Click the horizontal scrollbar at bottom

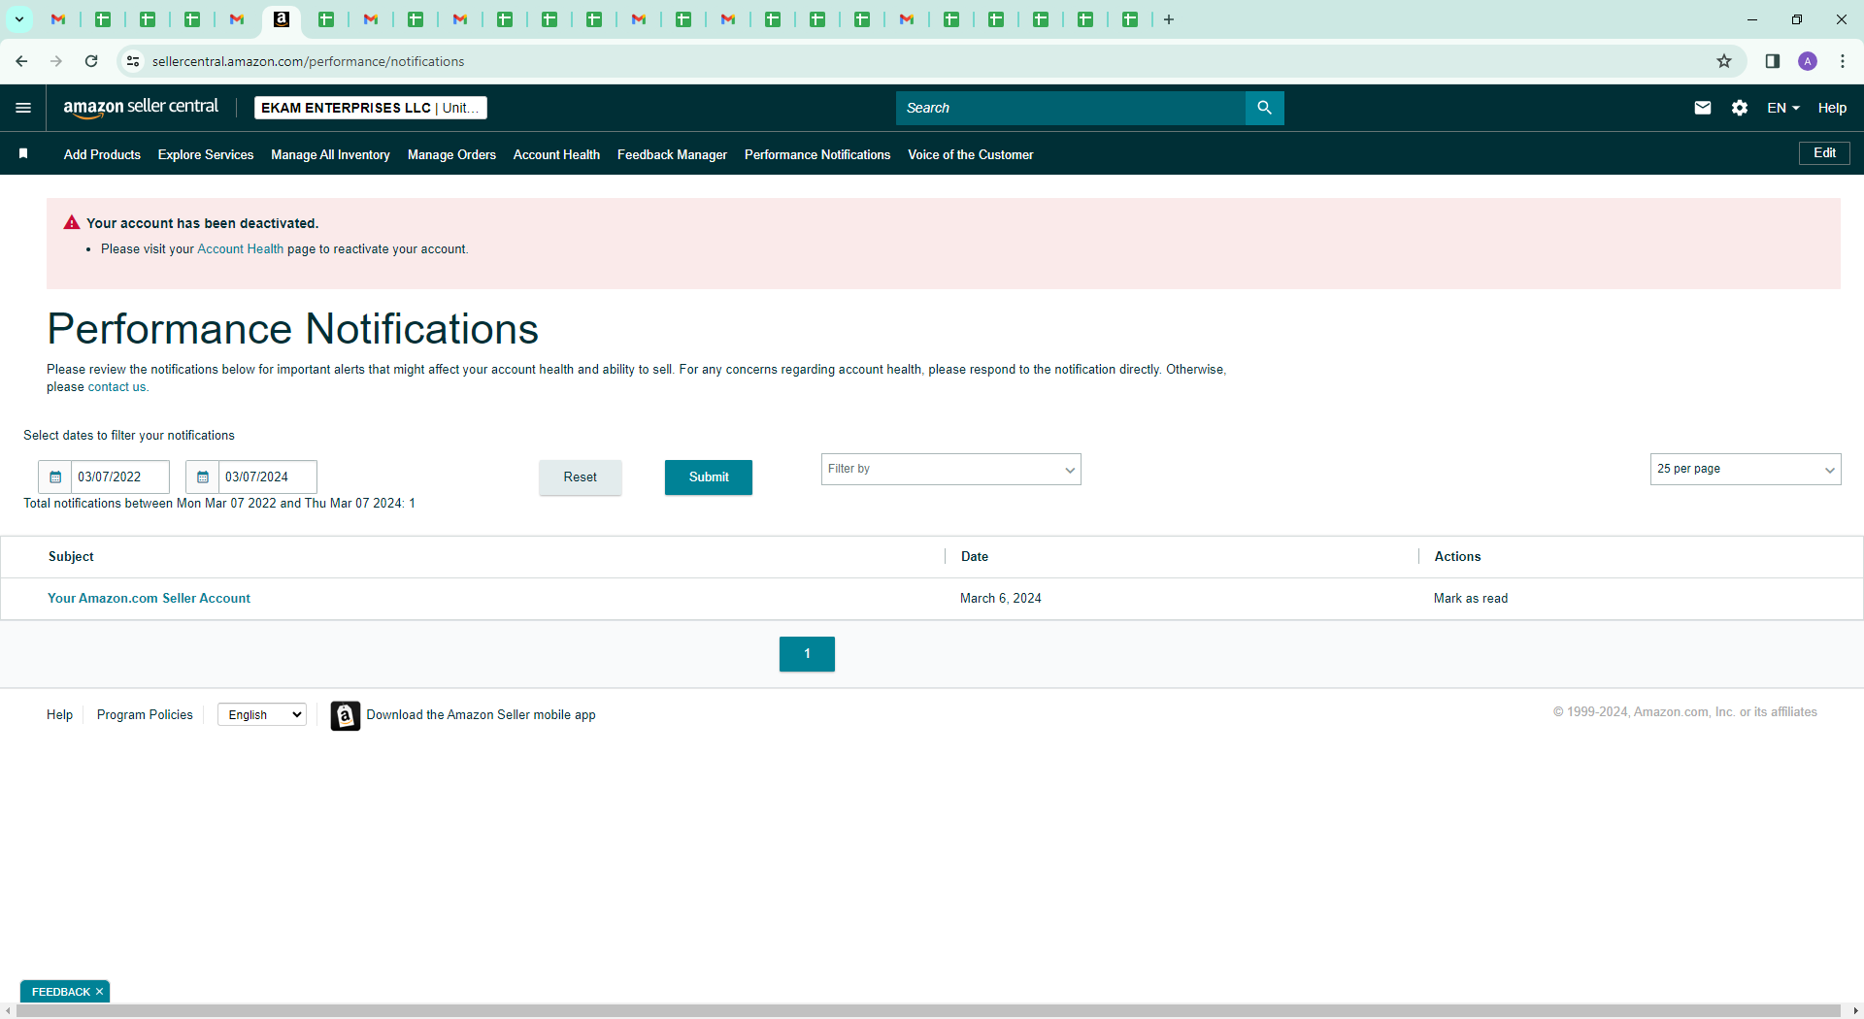click(x=928, y=1011)
